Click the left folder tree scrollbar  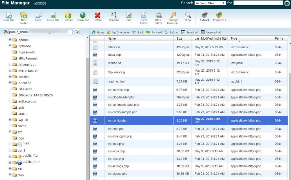pyautogui.click(x=88, y=119)
